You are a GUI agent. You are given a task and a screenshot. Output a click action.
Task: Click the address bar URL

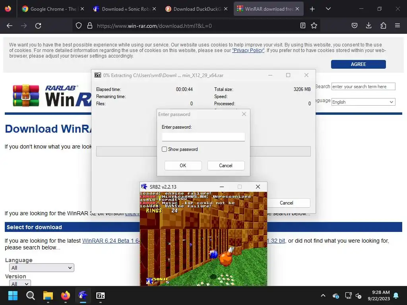154,26
